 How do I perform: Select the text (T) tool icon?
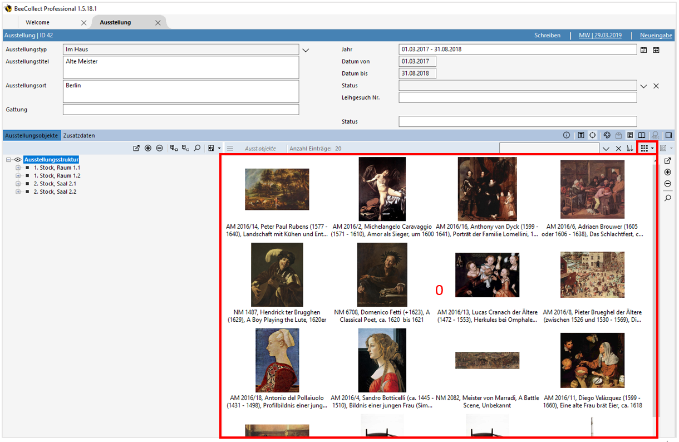point(581,135)
